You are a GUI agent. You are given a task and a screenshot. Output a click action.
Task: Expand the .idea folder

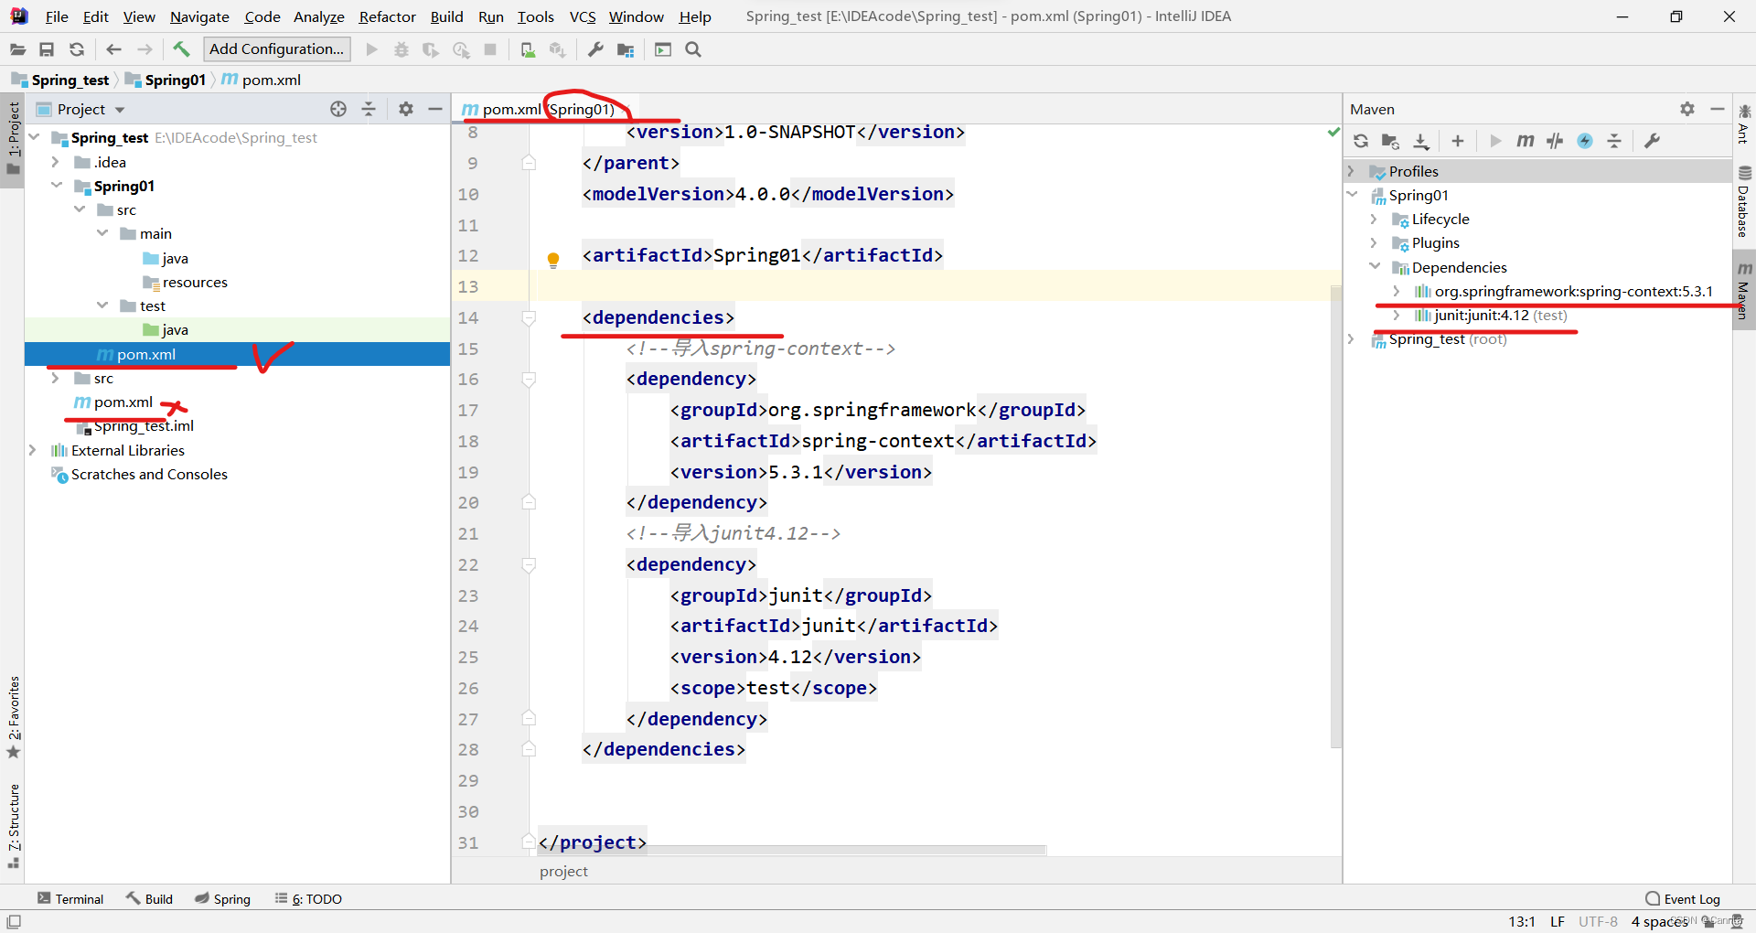click(x=56, y=162)
